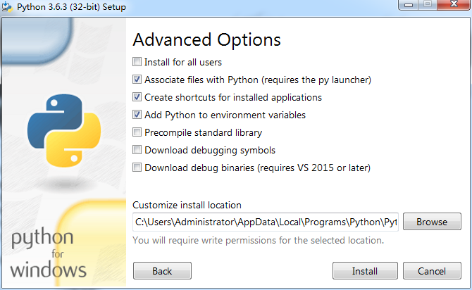Cancel the Python setup
The width and height of the screenshot is (472, 290).
point(432,271)
